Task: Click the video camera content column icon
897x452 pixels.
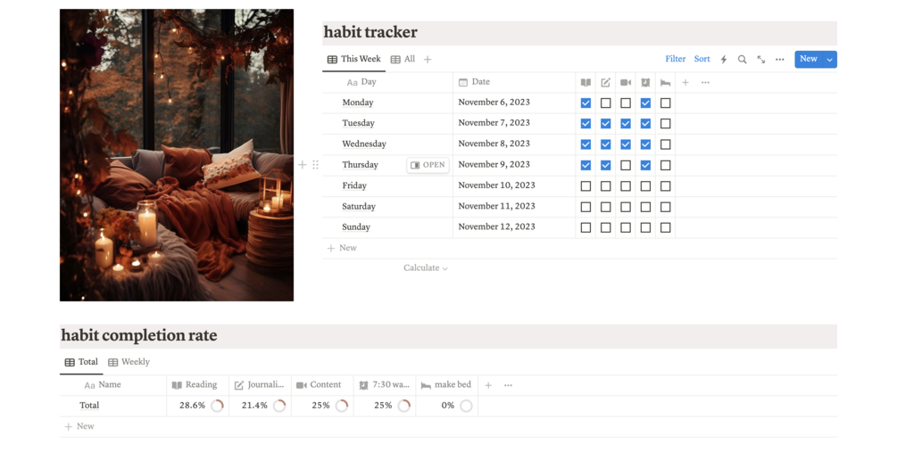Action: tap(626, 82)
